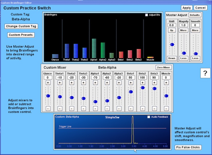212x155 pixels.
Task: Click minus button under Beta3 mixer
Action: [154, 108]
